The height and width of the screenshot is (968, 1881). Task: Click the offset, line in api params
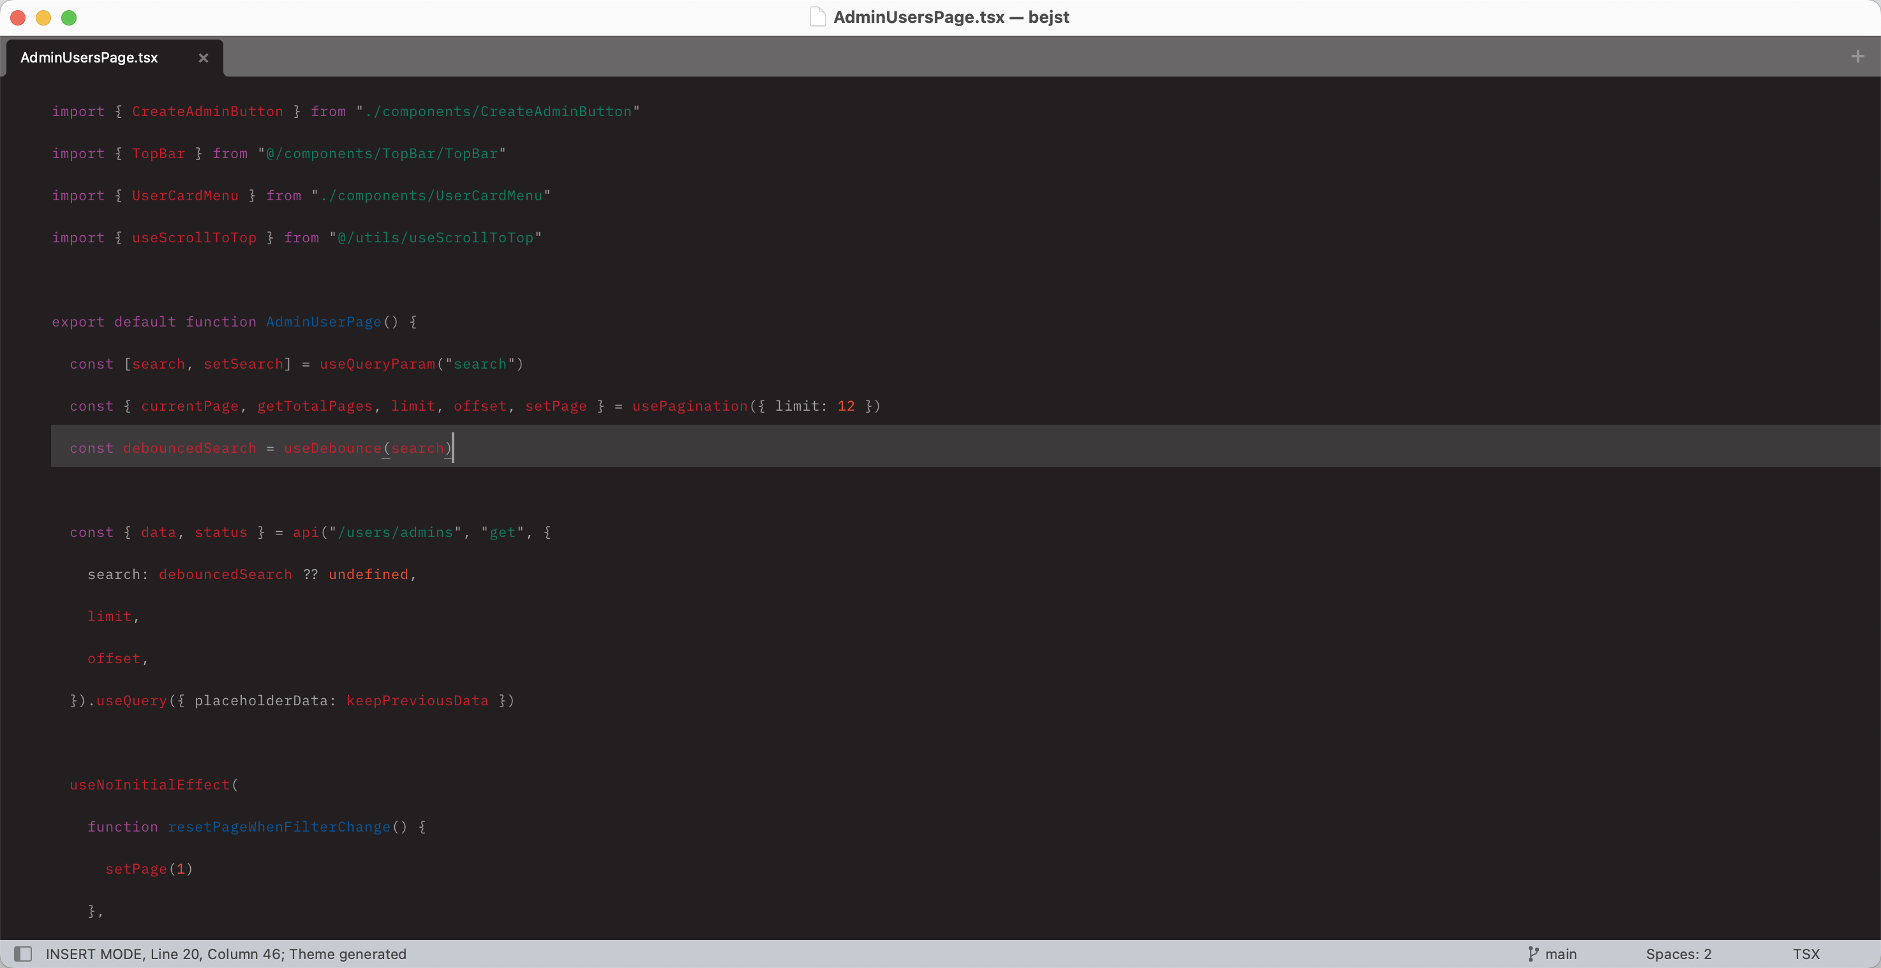tap(117, 659)
